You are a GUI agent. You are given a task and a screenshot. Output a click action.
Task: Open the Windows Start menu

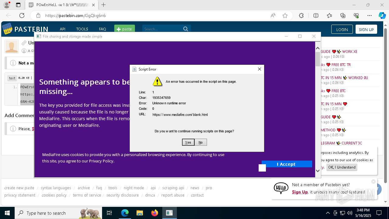click(x=7, y=213)
